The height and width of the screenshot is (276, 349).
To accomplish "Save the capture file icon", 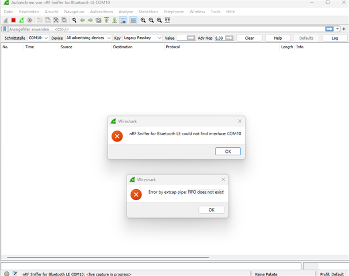I will 48,20.
